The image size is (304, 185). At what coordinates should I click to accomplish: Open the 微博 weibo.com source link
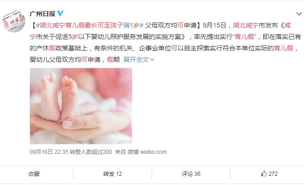coord(147,152)
